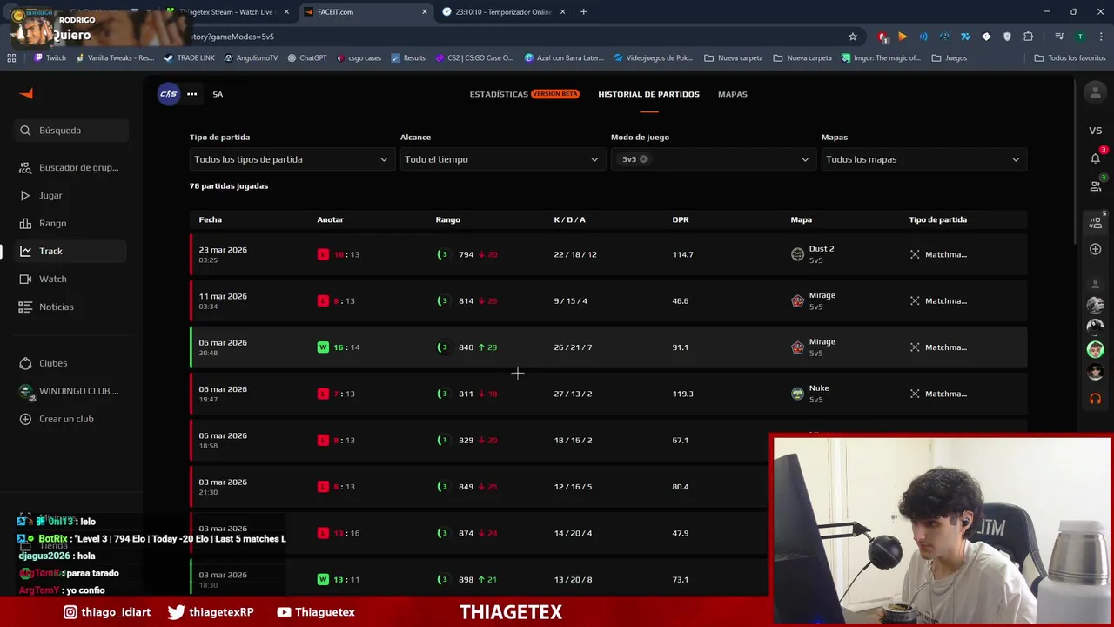
Task: Click the page vertical scrollbar
Action: [x=1077, y=161]
